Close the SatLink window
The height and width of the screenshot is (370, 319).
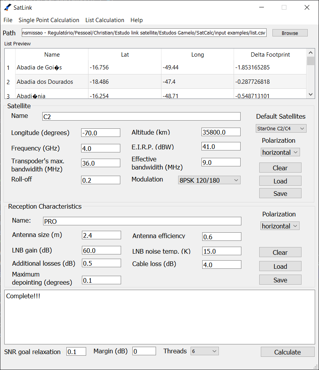(307, 7)
